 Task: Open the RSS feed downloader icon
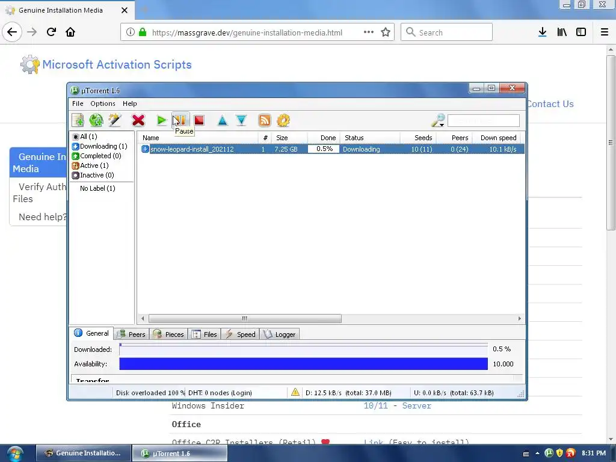[x=265, y=120]
